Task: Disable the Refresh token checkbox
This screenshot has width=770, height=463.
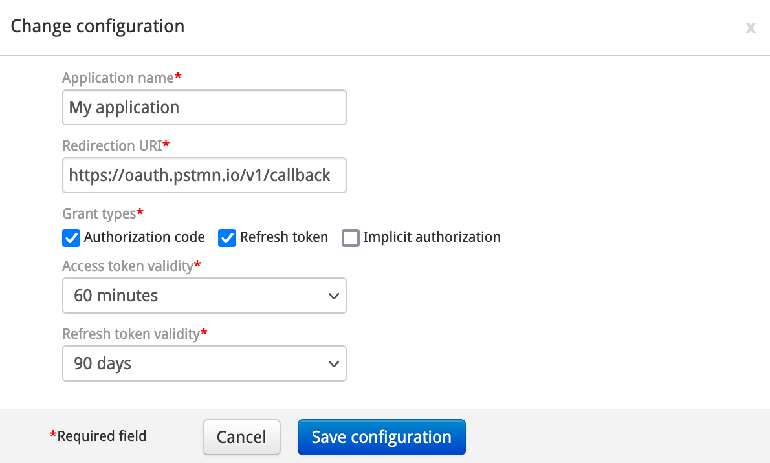Action: point(227,238)
